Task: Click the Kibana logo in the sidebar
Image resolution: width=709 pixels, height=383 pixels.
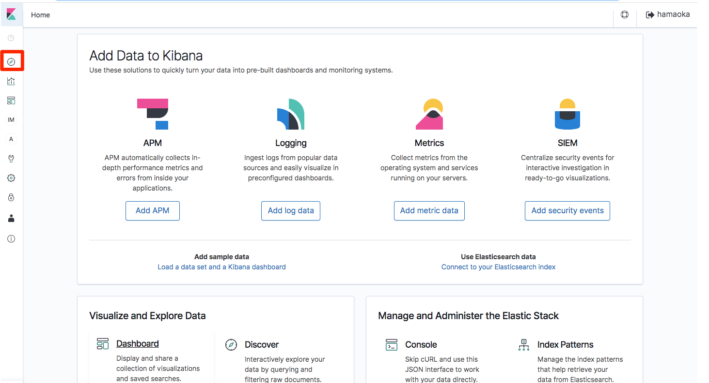Action: (x=11, y=15)
